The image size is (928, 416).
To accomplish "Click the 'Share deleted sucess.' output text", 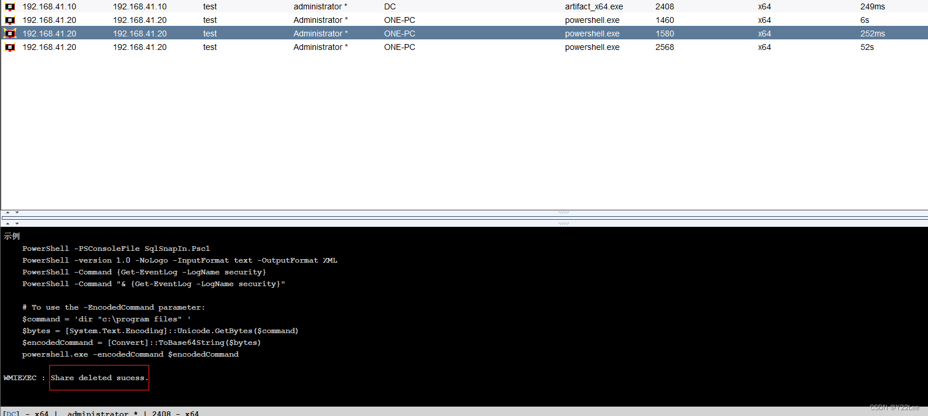I will (99, 378).
